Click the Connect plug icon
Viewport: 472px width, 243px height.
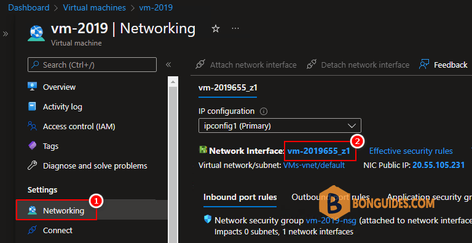(x=32, y=230)
